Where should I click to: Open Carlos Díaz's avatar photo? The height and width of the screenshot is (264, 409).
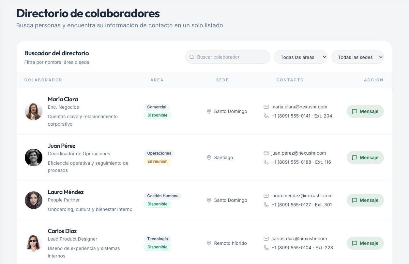(34, 243)
